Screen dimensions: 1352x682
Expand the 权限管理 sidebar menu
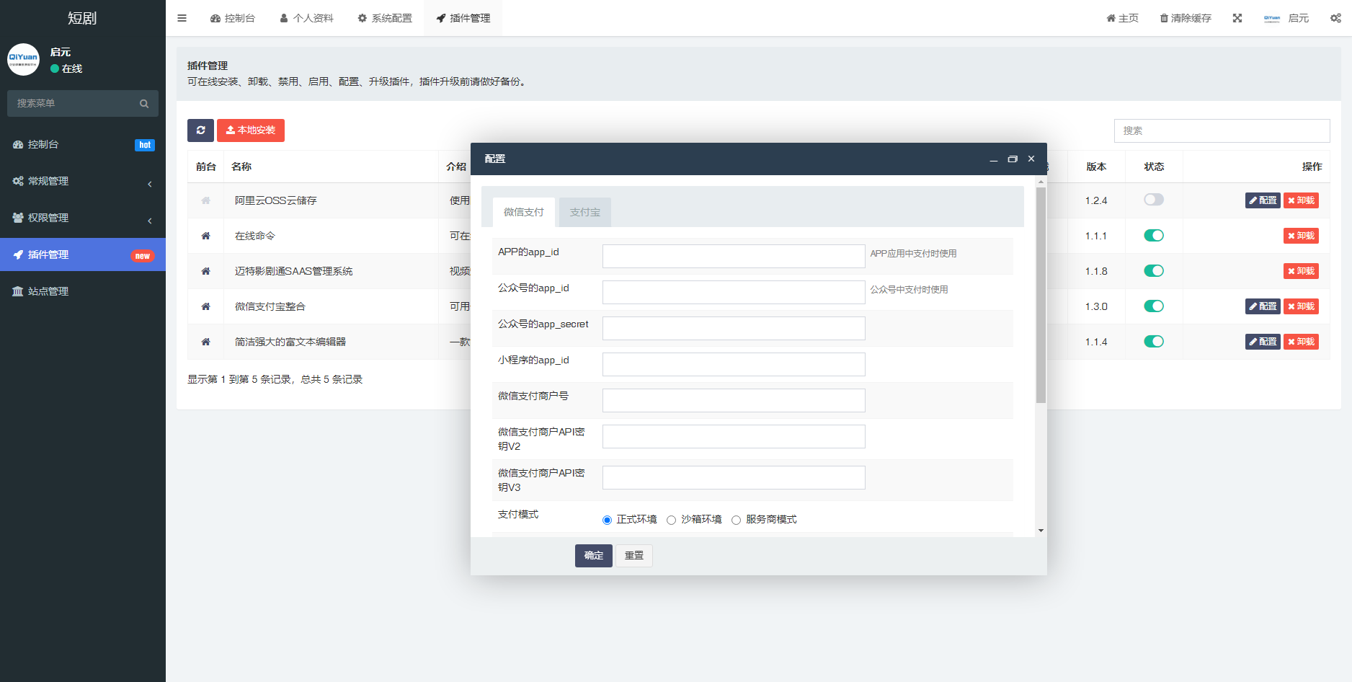[x=82, y=218]
